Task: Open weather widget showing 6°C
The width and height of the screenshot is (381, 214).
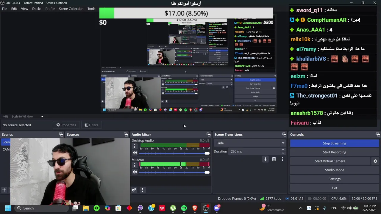Action: (x=271, y=208)
